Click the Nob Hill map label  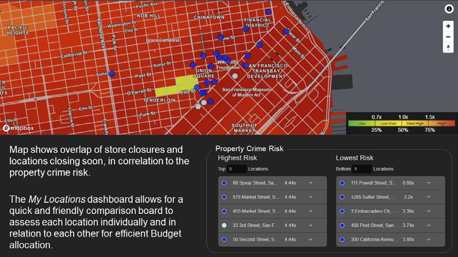149,16
